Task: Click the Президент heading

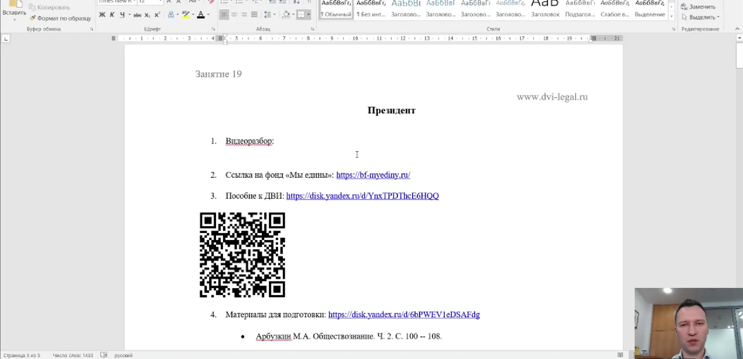Action: [x=391, y=111]
